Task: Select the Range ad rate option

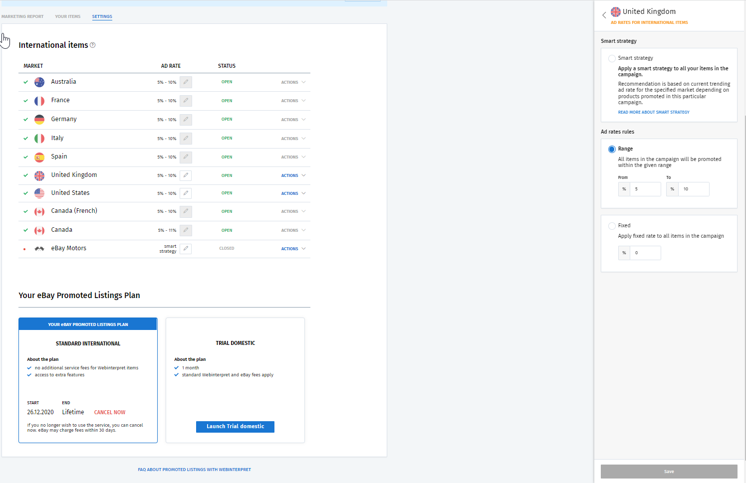Action: tap(612, 149)
